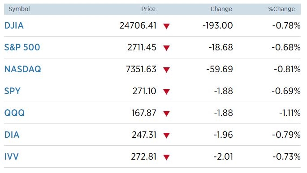Viewport: 307px width, 173px height.
Task: Sort by the %Change column header
Action: (x=281, y=9)
